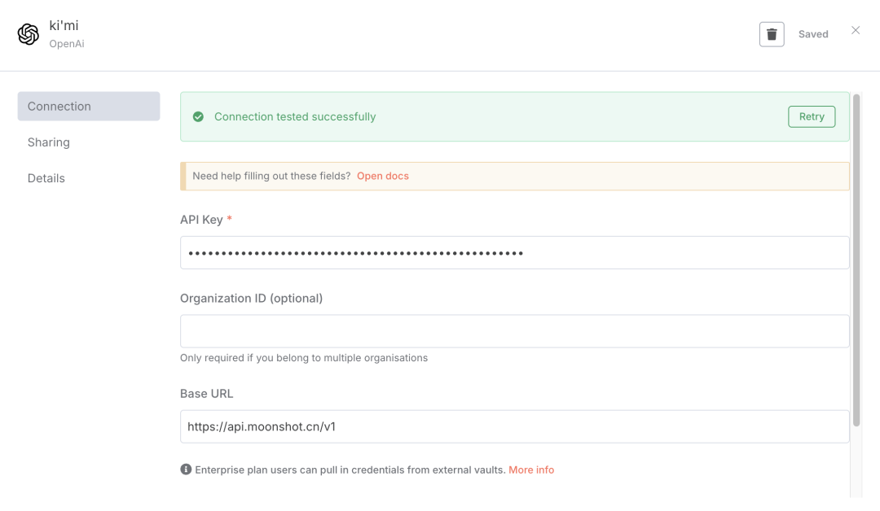Open the Sharing tab

coord(49,142)
